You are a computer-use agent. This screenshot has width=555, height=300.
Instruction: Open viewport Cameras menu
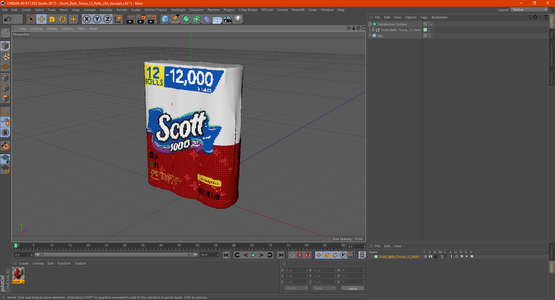(x=36, y=29)
